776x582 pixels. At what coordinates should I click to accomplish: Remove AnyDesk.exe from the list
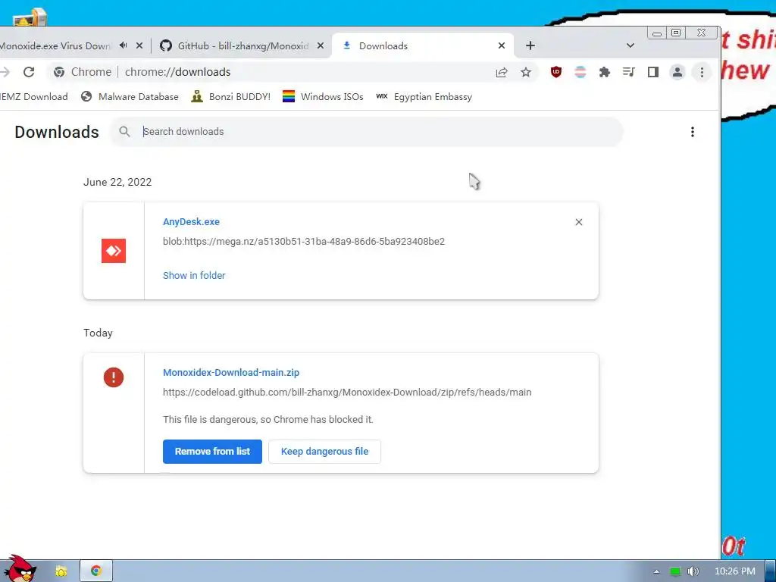pyautogui.click(x=578, y=222)
